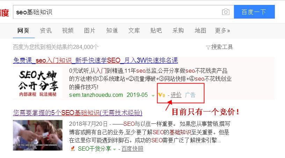
Task: Click the 百度一下 search button
Action: click(254, 12)
